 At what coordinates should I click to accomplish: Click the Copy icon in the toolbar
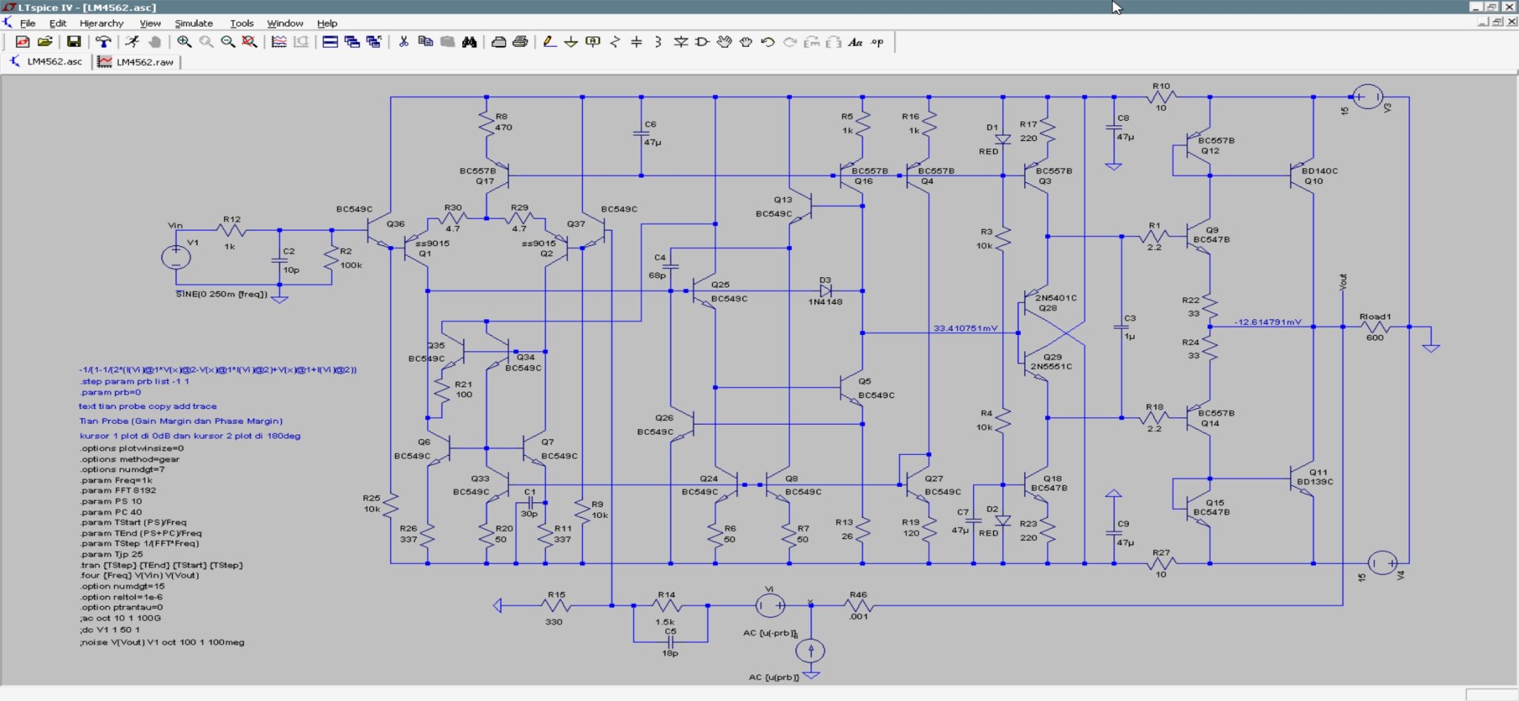(426, 42)
